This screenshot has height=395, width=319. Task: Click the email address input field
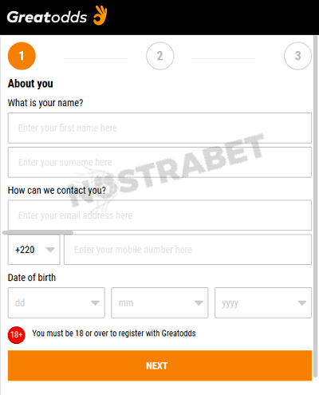159,215
